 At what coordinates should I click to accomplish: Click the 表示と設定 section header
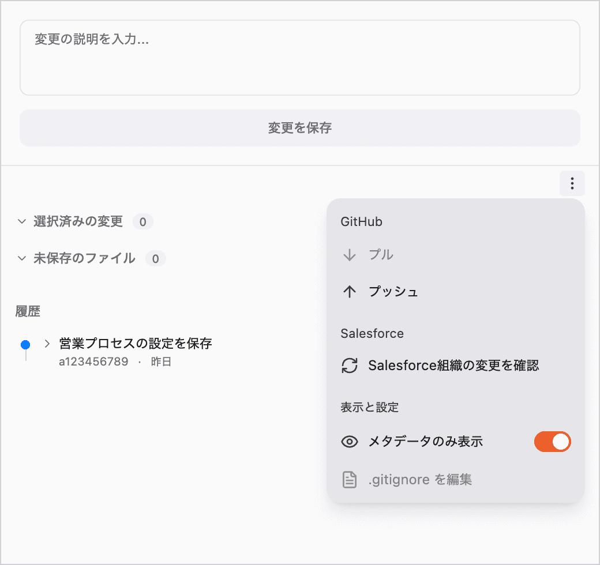tap(369, 407)
